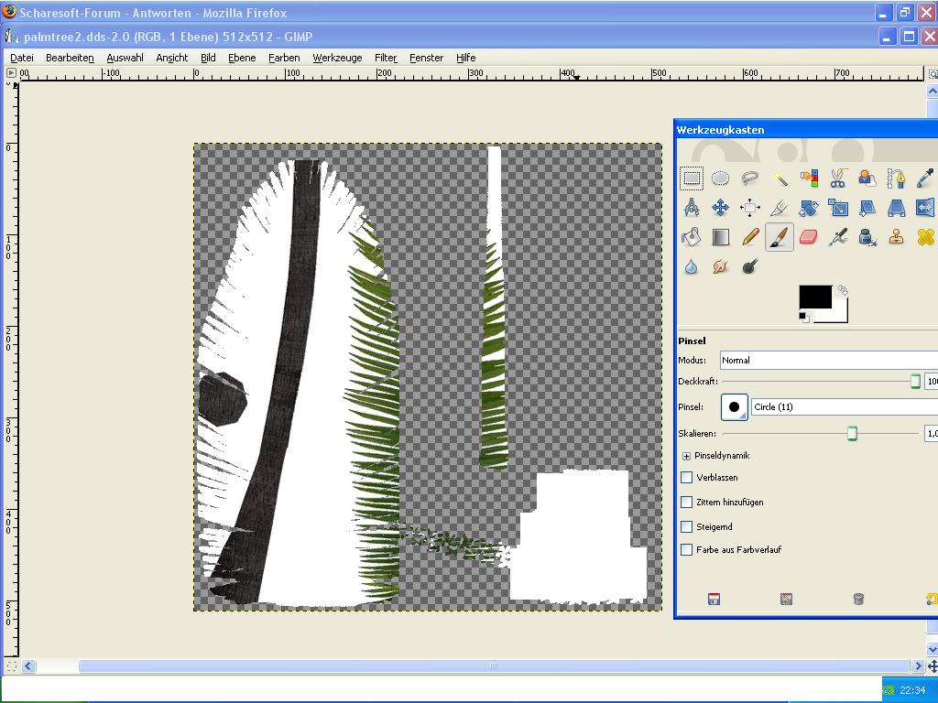Select the Rectangle Select tool

pyautogui.click(x=692, y=178)
